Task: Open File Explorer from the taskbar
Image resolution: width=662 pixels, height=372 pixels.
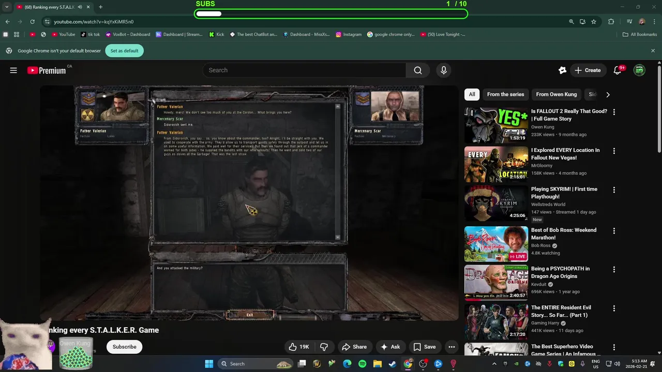Action: pos(378,364)
